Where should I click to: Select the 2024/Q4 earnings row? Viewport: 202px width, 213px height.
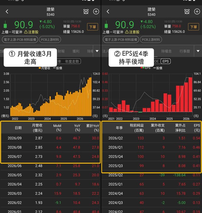pyautogui.click(x=152, y=193)
